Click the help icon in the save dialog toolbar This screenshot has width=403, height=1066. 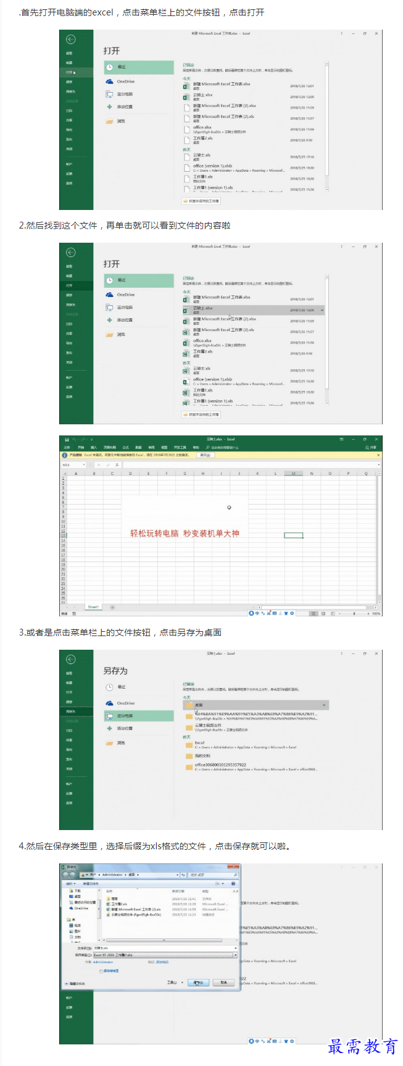coord(233,883)
